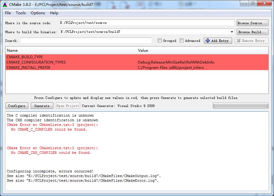Enable the Grouped checkbox
The width and height of the screenshot is (274, 196).
[159, 41]
